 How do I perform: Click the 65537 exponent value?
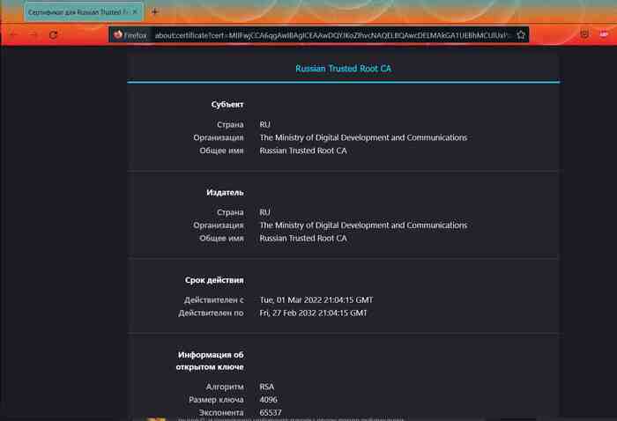(x=271, y=413)
